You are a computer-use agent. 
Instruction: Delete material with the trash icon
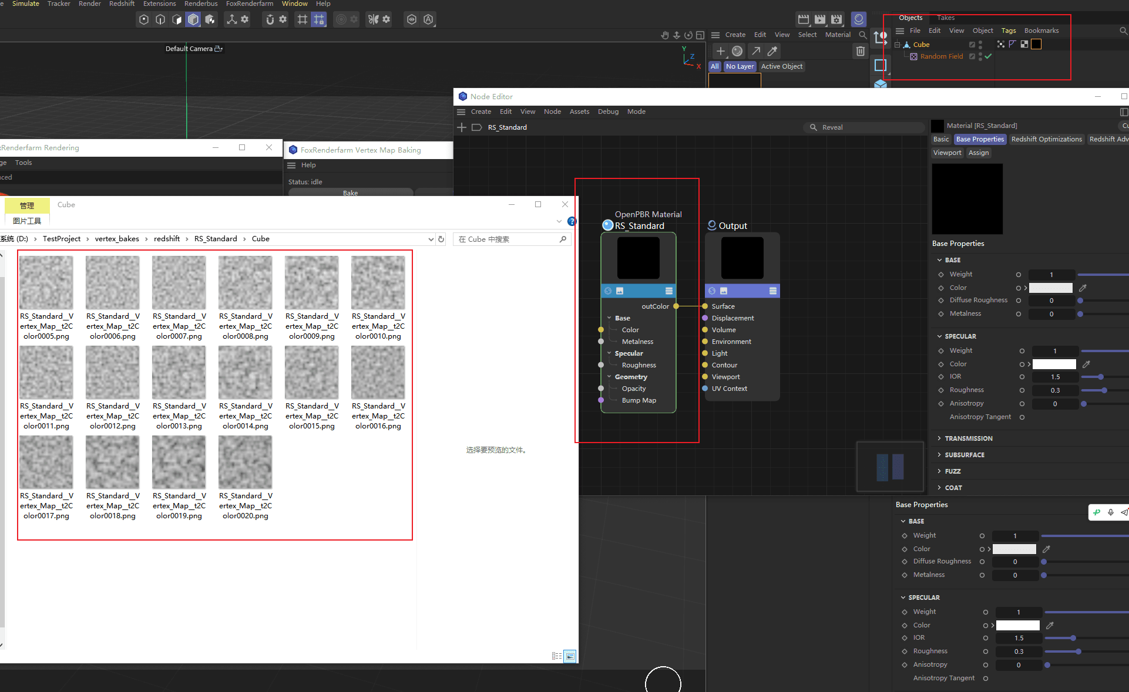[861, 51]
